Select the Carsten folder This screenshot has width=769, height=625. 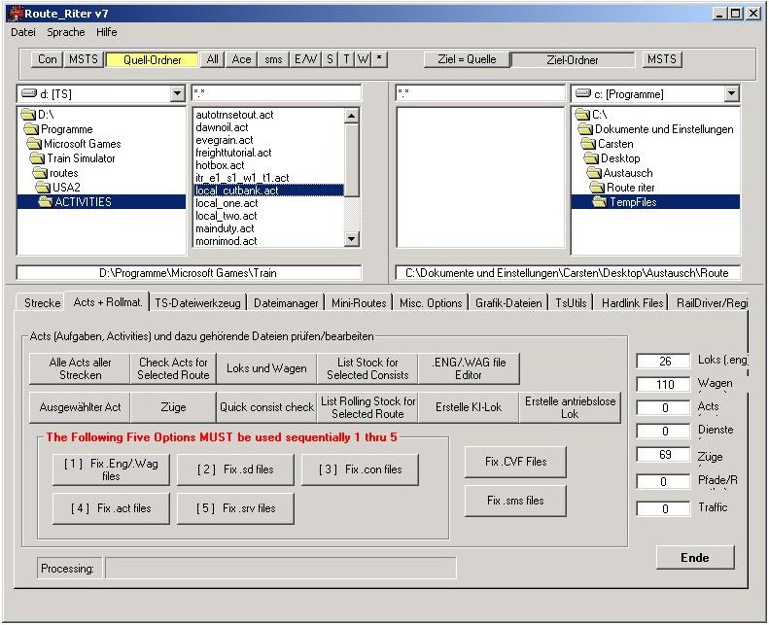coord(608,144)
